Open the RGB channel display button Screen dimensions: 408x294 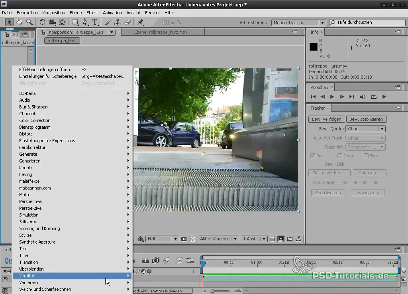141,239
